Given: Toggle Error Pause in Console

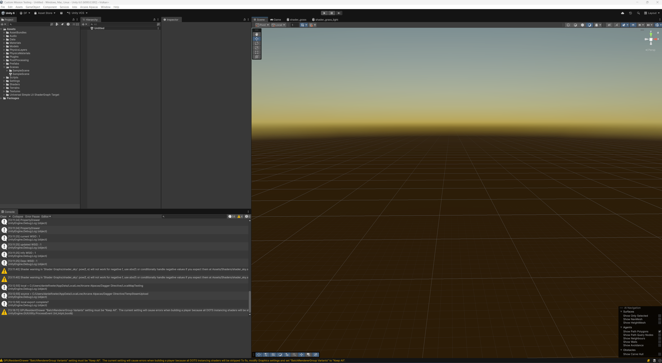Looking at the screenshot, I should 32,216.
